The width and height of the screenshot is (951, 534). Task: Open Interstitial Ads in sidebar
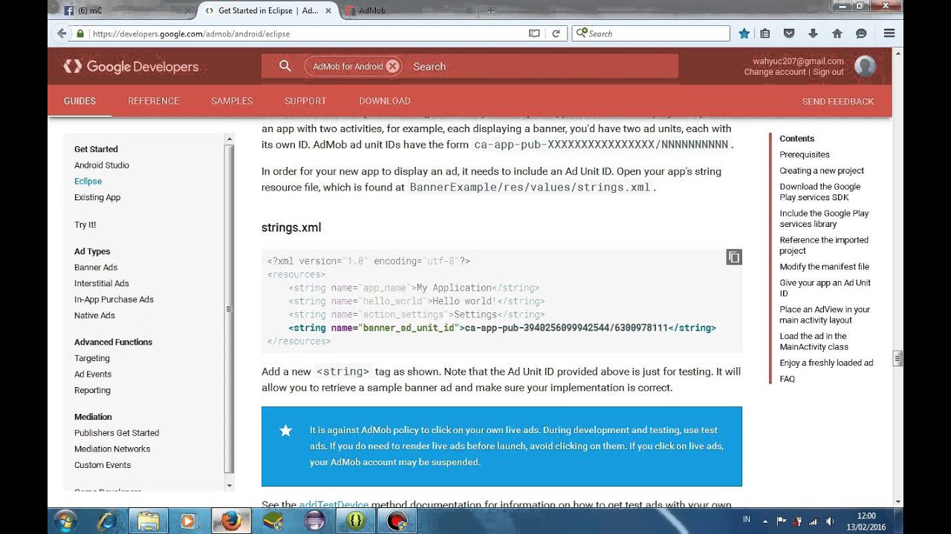(x=102, y=283)
